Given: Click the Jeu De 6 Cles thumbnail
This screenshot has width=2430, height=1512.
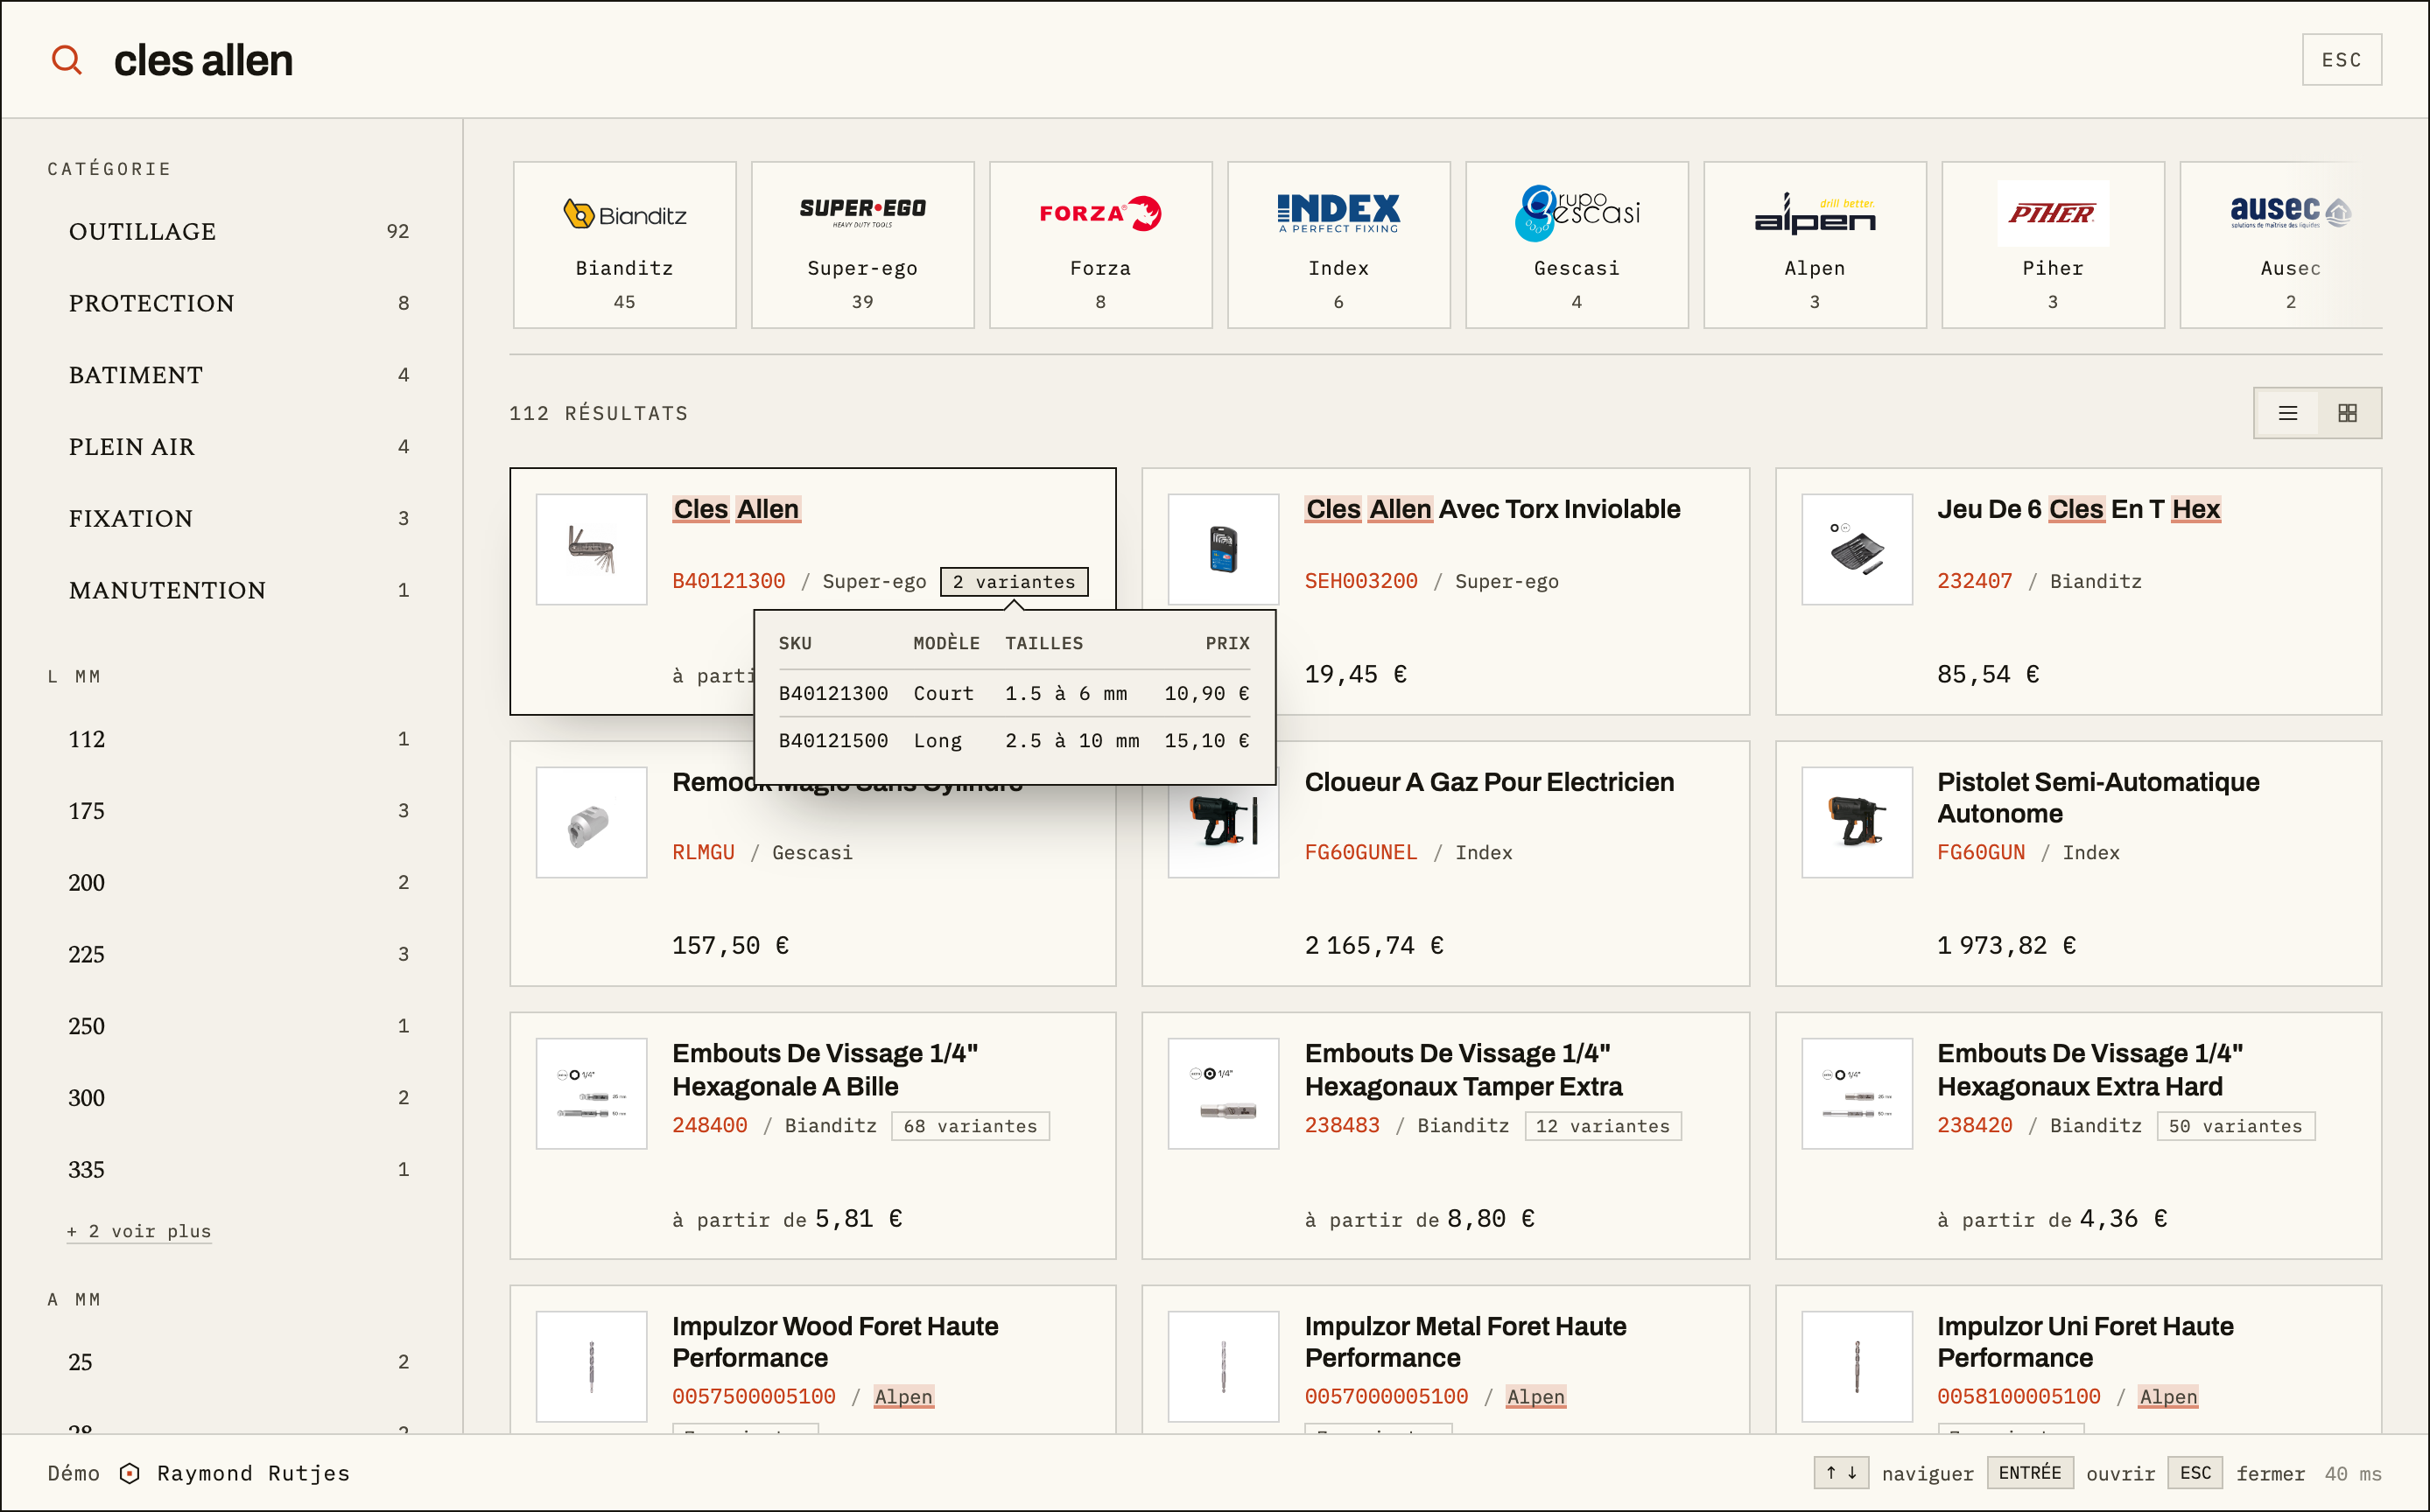Looking at the screenshot, I should (1857, 549).
